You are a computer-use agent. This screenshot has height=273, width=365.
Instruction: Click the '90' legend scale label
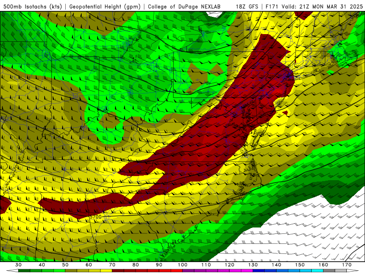tap(159, 265)
